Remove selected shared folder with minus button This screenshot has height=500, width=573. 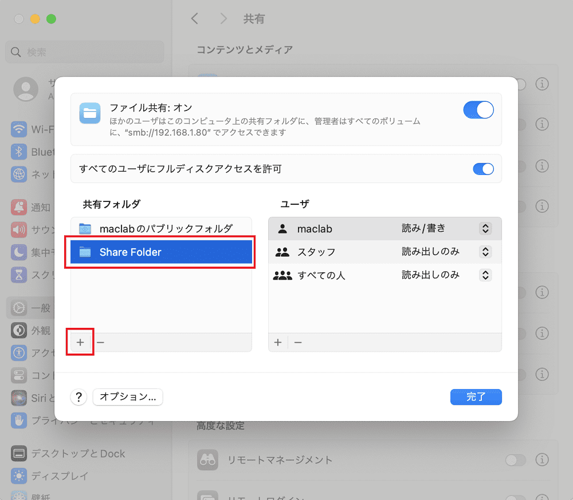[100, 342]
